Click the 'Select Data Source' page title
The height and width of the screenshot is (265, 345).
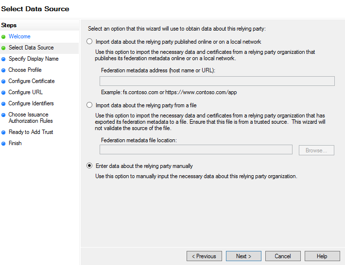[x=35, y=9]
